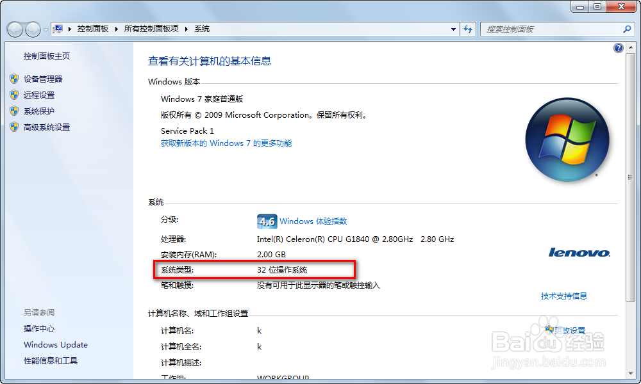Click the Lenovo logo
The image size is (641, 384).
pyautogui.click(x=578, y=253)
